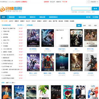Open the 最新连续剧 nav item
The image size is (99, 99).
pyautogui.click(x=22, y=17)
